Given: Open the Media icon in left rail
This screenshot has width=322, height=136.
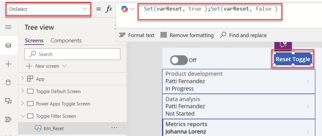Looking at the screenshot, I should click(8, 101).
